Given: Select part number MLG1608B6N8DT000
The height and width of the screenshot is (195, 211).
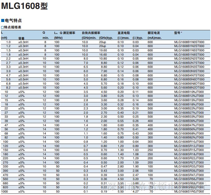Looking at the screenshot, I should (189, 84).
